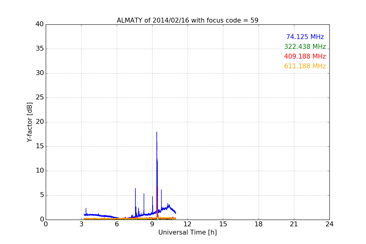Click x-axis tick label 3
This screenshot has width=366, height=244.
81,224
